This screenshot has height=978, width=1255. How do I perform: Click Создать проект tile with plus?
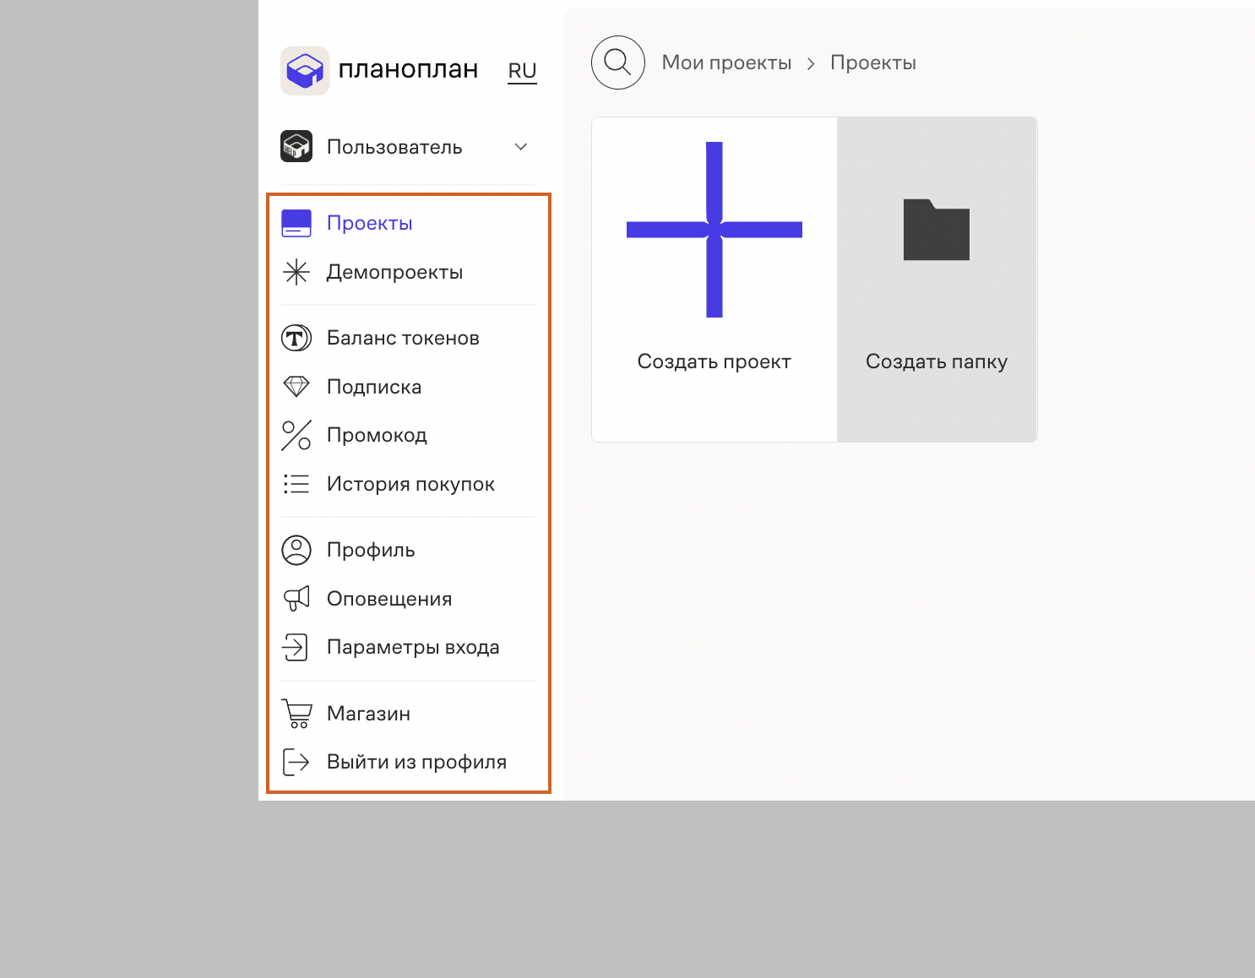714,280
